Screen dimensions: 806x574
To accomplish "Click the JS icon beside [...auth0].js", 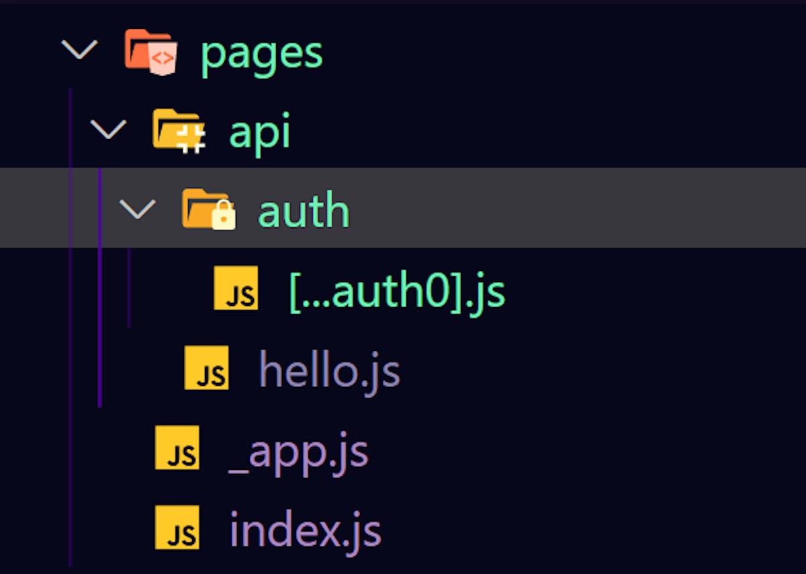I will [236, 288].
